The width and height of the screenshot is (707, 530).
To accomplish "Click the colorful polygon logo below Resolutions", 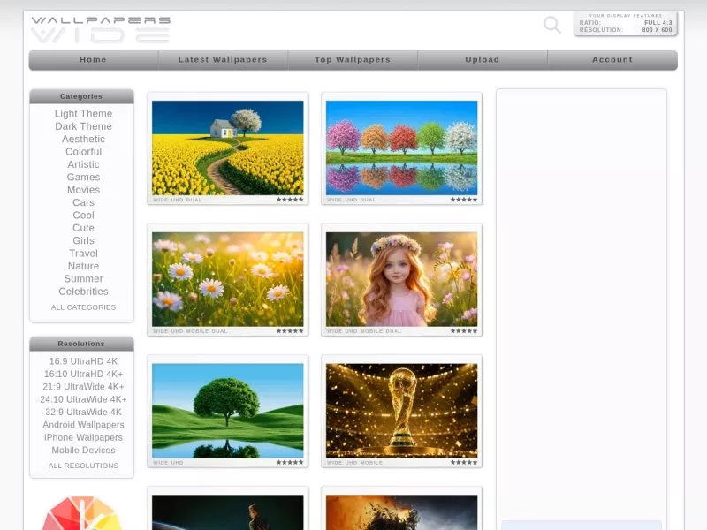I will point(81,513).
